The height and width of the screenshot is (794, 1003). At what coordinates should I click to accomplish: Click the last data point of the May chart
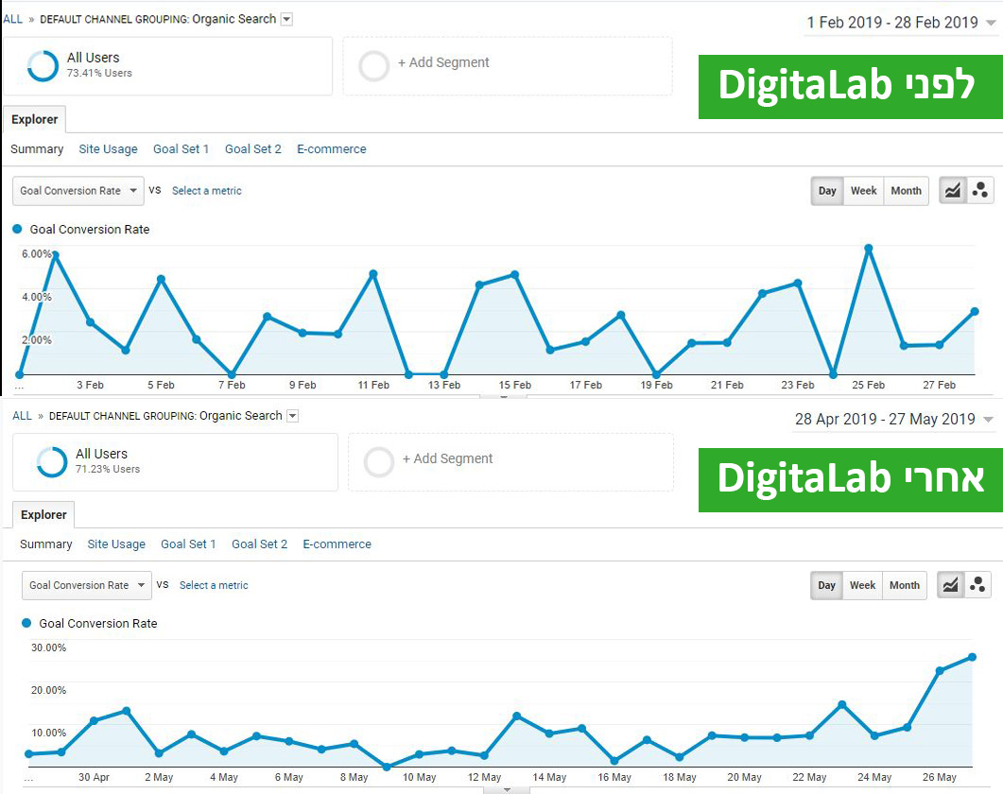tap(973, 657)
